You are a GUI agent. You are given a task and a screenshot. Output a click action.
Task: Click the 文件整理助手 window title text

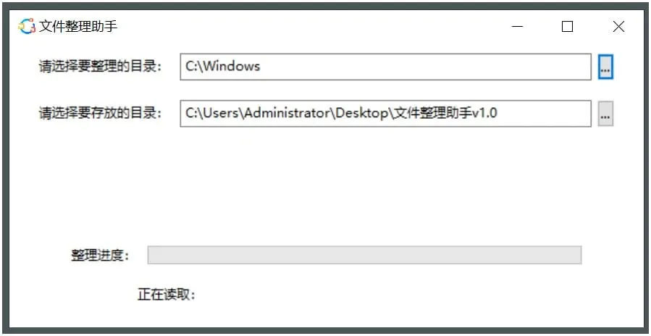click(78, 27)
